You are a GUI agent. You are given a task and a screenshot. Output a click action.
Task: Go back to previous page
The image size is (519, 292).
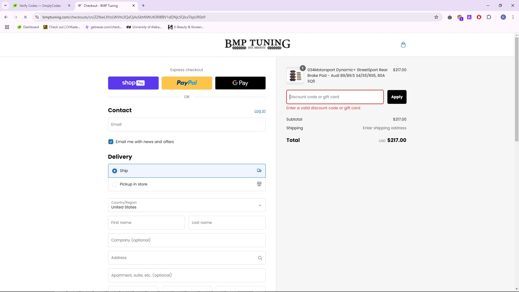click(x=6, y=17)
